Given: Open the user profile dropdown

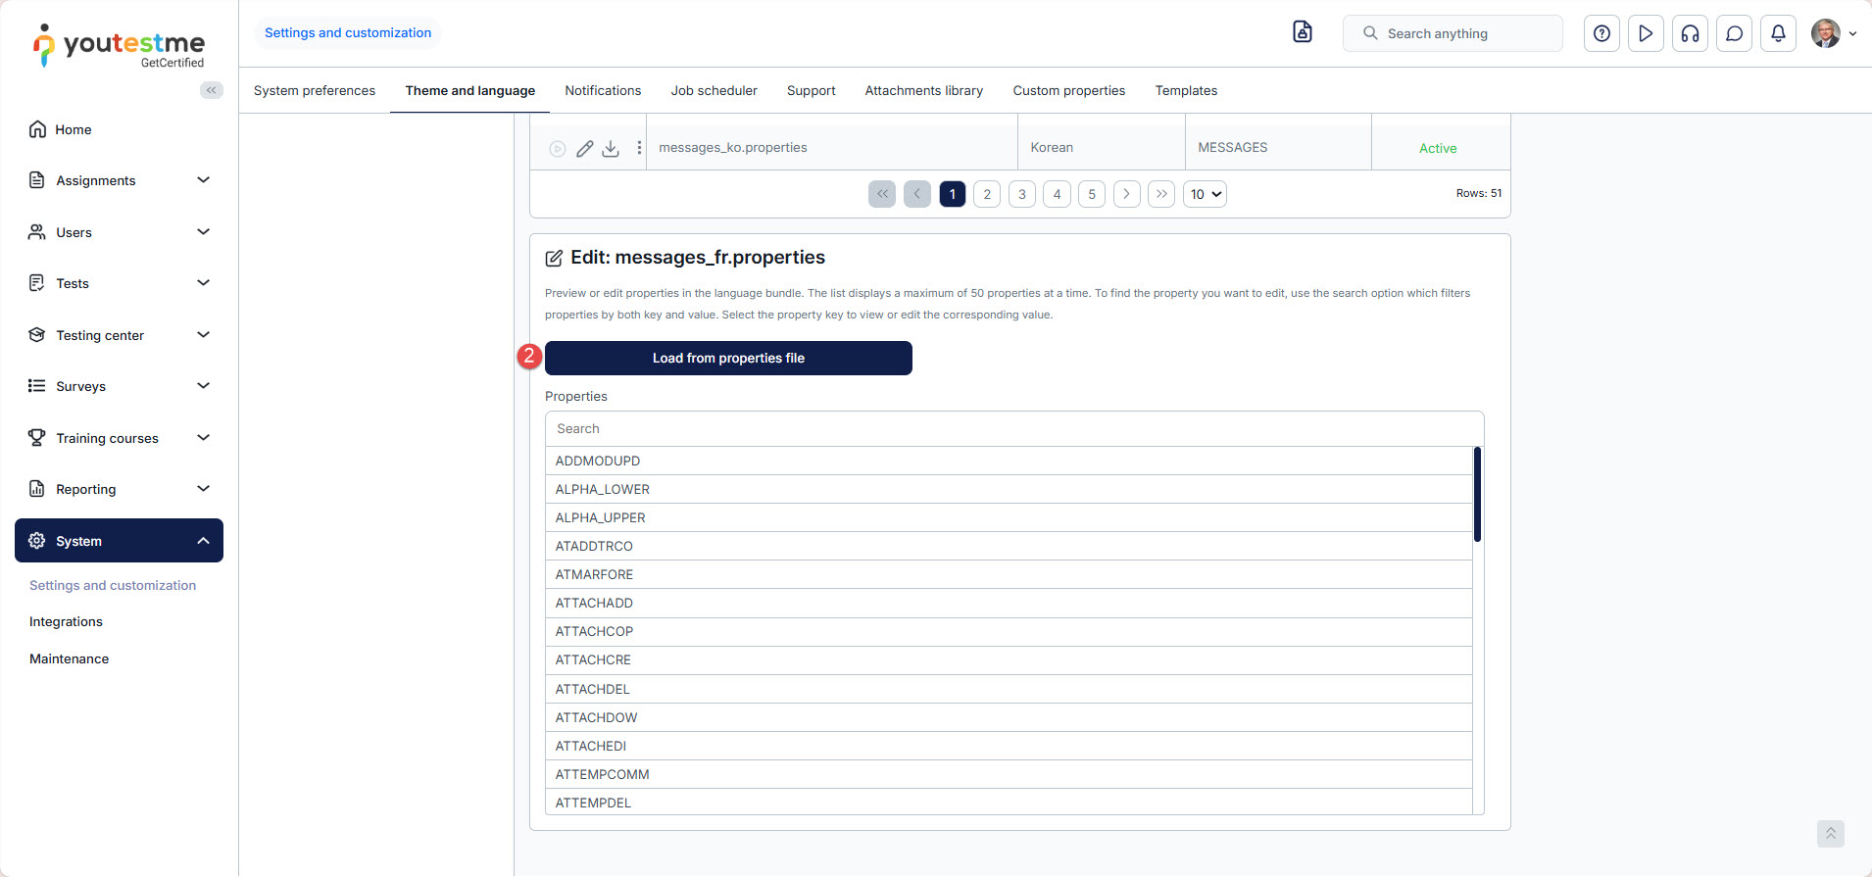Looking at the screenshot, I should (x=1834, y=33).
